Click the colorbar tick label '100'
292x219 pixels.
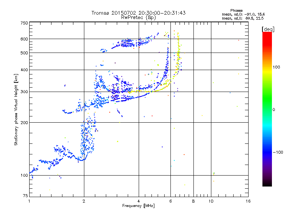point(276,67)
